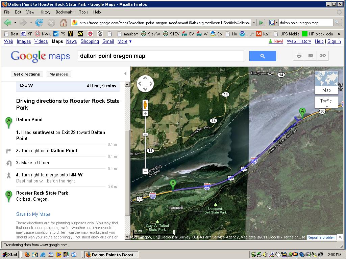Zoom in using the map plus button
Viewport: 346px width, 259px height.
pos(145,113)
